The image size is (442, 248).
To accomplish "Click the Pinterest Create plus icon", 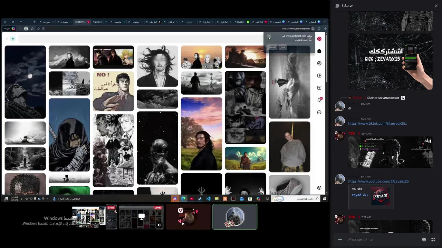I will click(x=319, y=88).
